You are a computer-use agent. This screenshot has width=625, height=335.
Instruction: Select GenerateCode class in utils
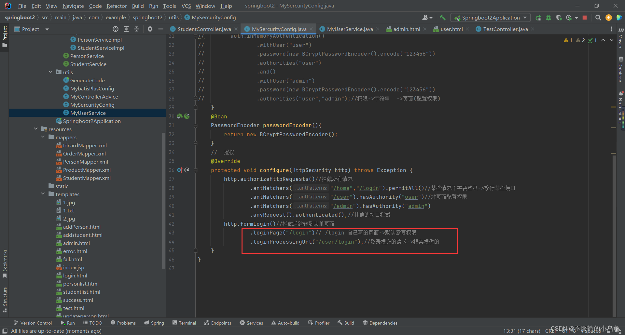(x=87, y=80)
